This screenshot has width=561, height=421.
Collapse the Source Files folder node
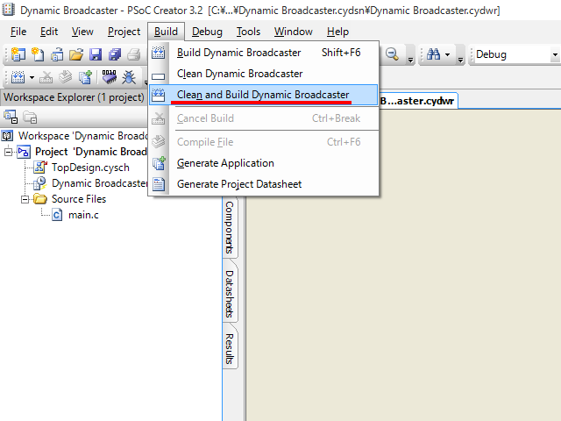pos(25,199)
